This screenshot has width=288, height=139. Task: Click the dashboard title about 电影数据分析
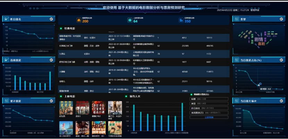[x=144, y=8]
